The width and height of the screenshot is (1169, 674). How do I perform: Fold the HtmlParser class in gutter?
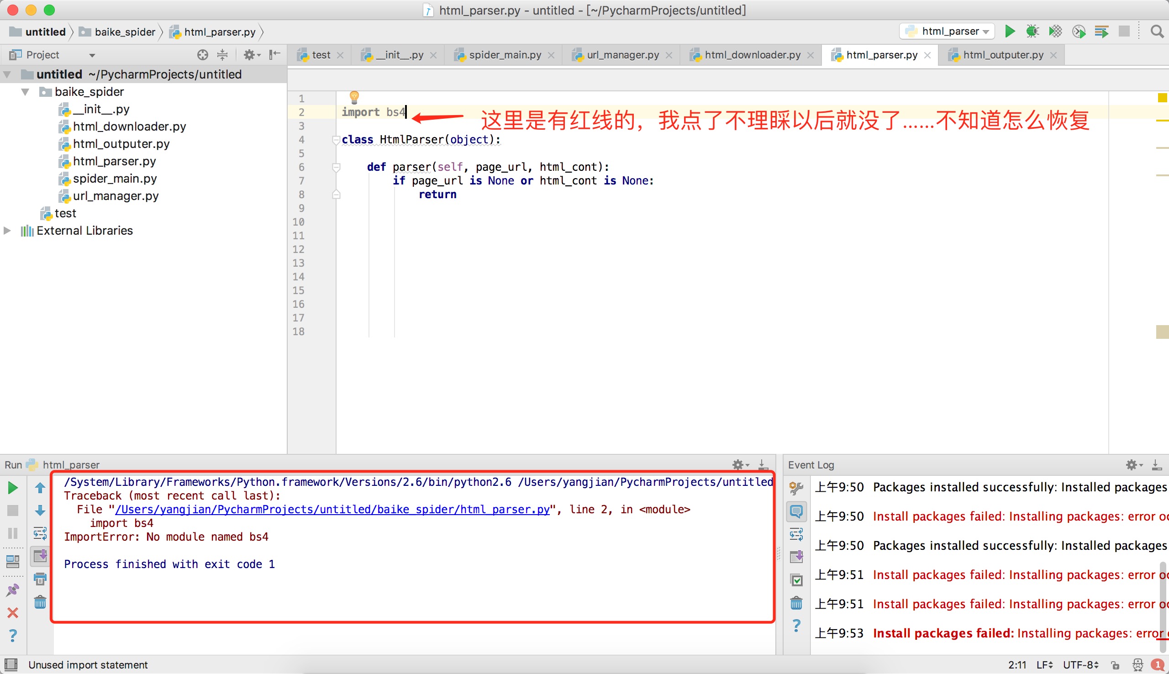337,140
